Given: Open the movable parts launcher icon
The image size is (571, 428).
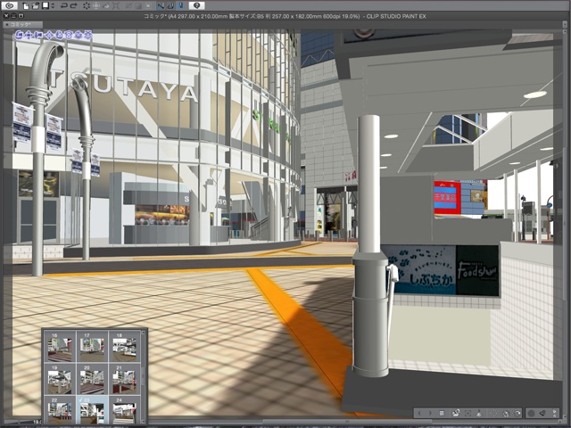Looking at the screenshot, I should click(542, 413).
